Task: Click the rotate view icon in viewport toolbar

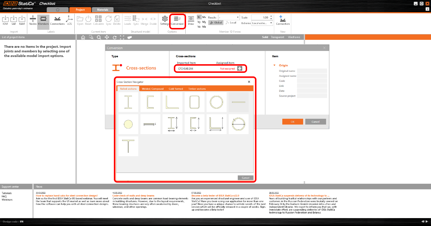Action: [115, 37]
